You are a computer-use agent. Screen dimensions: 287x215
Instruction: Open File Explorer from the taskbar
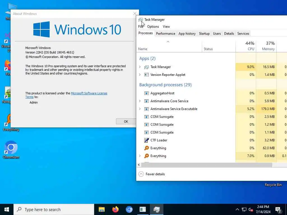[x=101, y=209]
